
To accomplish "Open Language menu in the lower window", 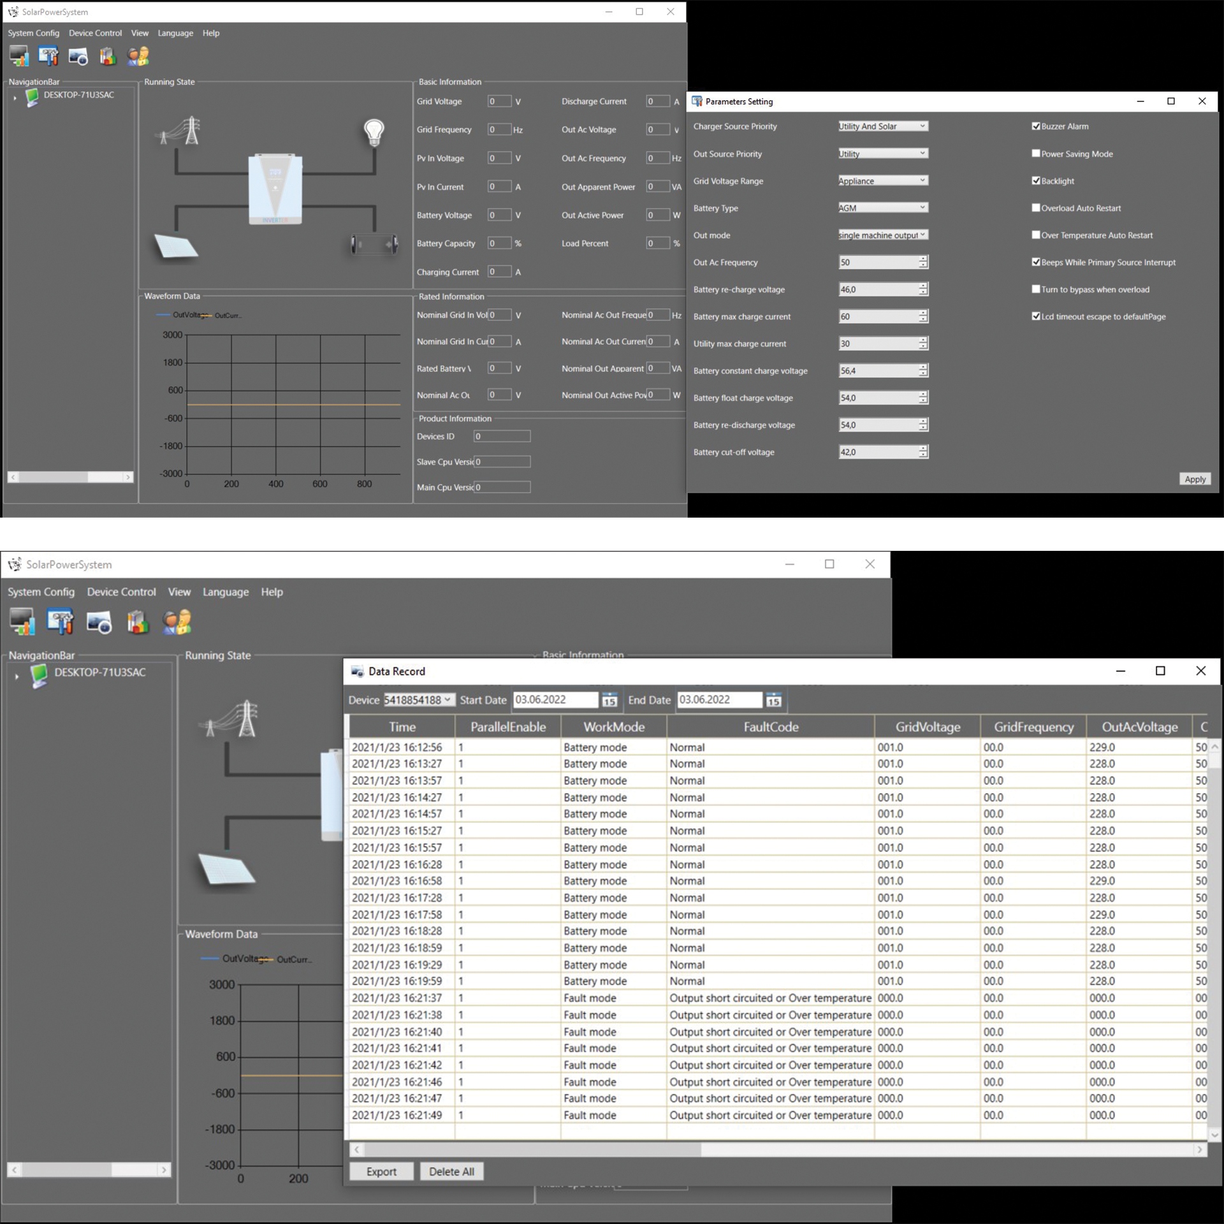I will [x=226, y=592].
